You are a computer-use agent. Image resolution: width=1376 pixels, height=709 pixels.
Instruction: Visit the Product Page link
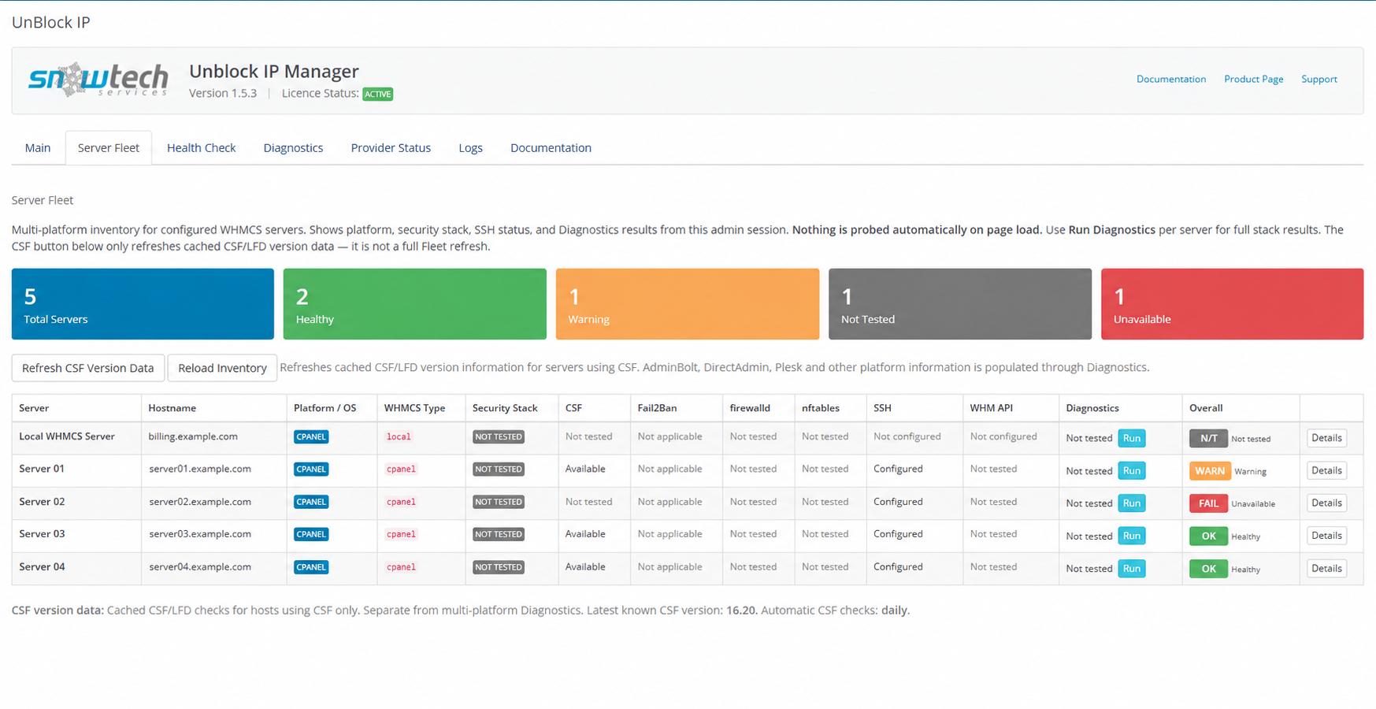[1253, 80]
